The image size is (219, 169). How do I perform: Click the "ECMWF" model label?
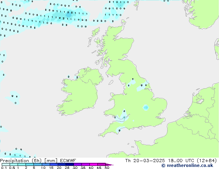68,161
